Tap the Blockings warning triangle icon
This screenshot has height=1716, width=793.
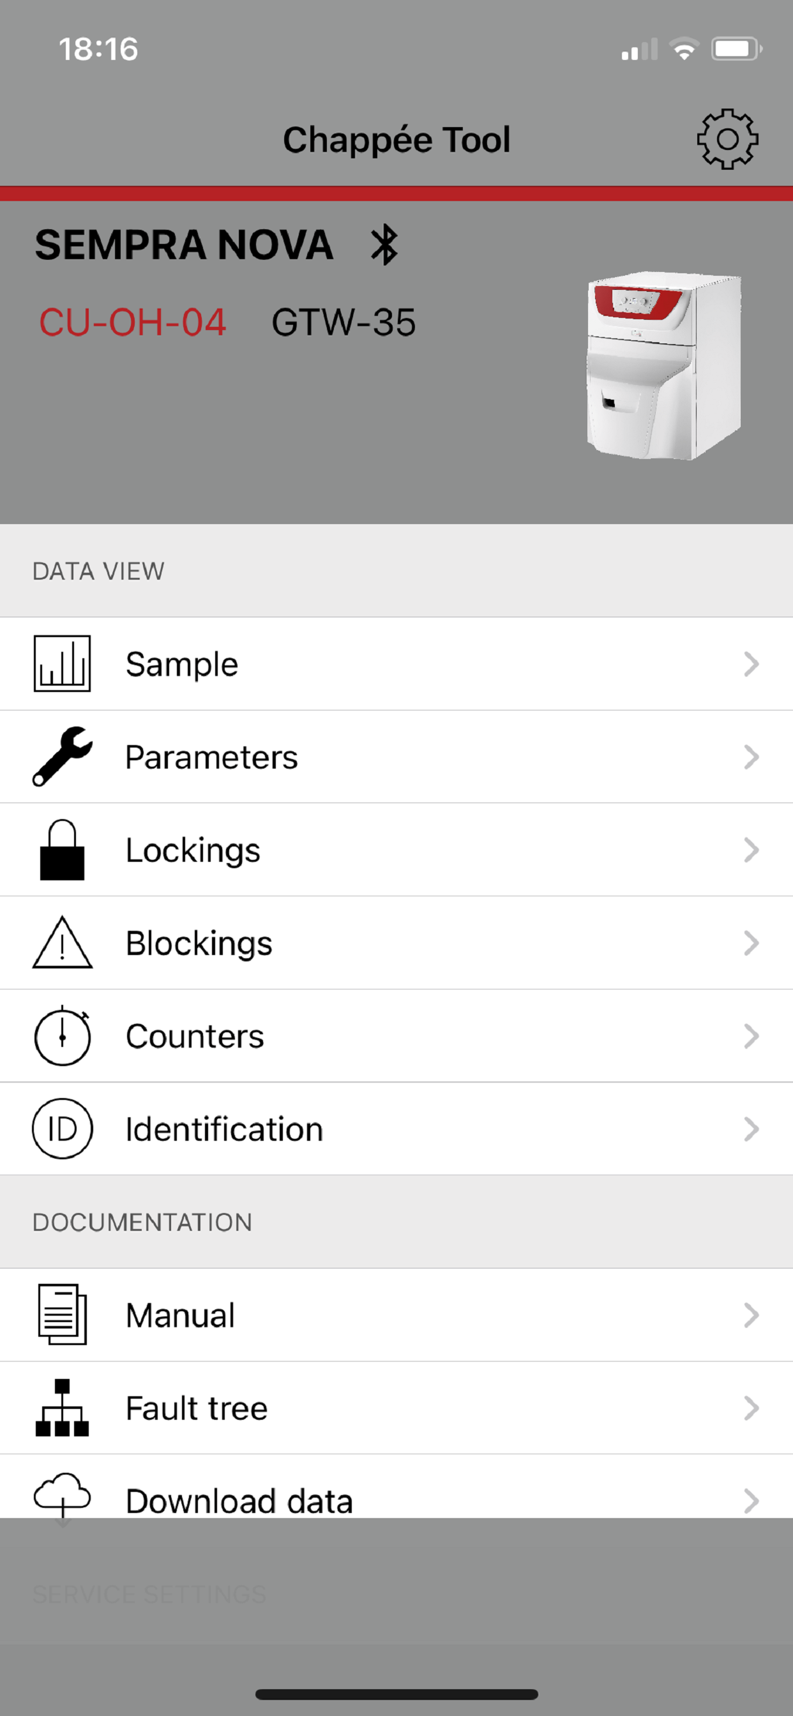(x=62, y=943)
